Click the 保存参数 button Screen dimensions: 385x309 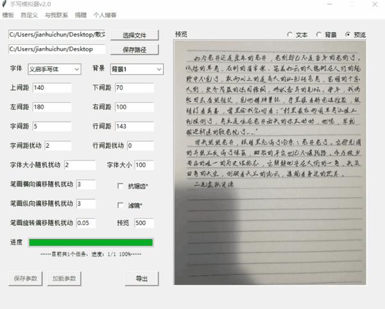(25, 278)
